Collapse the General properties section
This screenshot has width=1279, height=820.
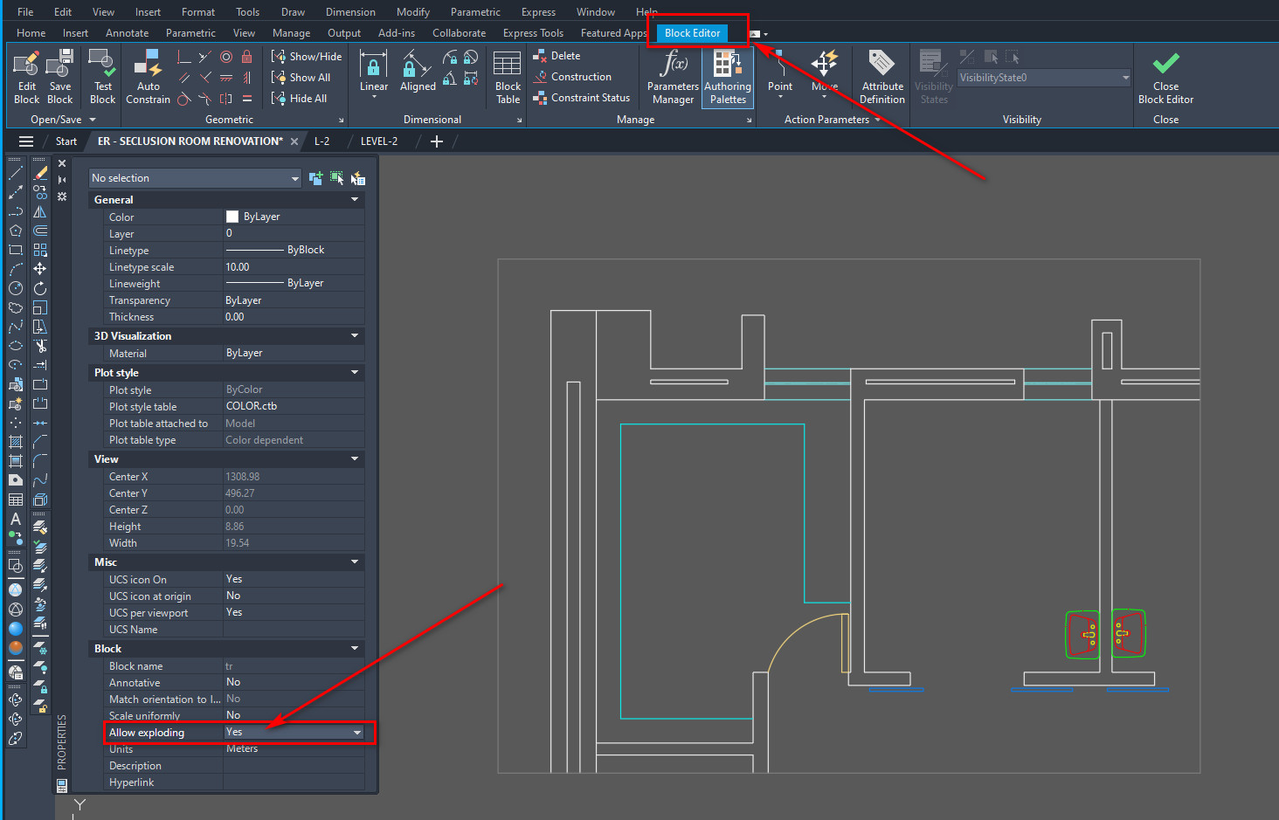[x=354, y=199]
